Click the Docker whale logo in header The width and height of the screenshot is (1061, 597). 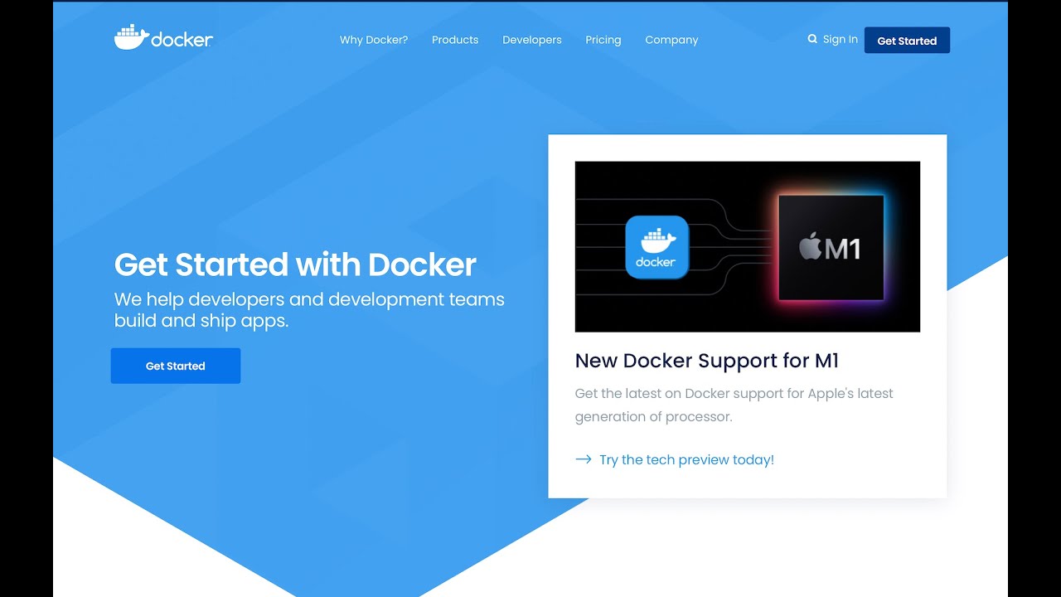[163, 38]
